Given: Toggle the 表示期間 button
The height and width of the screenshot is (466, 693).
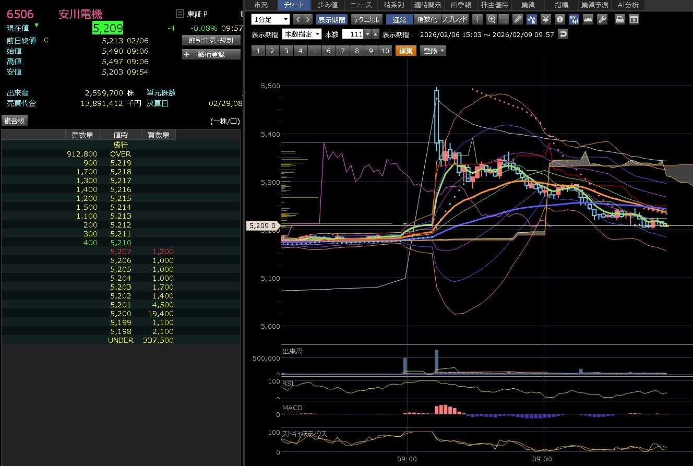Looking at the screenshot, I should [x=331, y=20].
